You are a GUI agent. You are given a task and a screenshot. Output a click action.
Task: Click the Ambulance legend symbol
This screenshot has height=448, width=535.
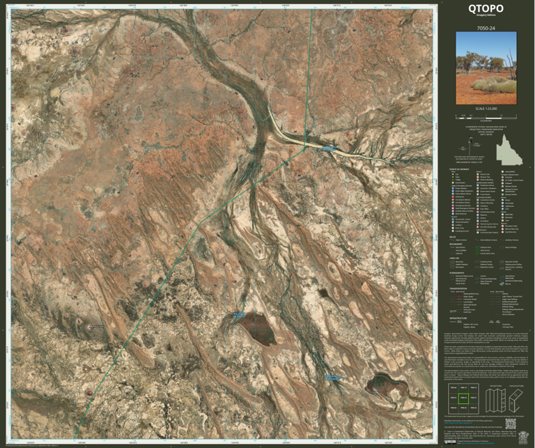(453, 197)
